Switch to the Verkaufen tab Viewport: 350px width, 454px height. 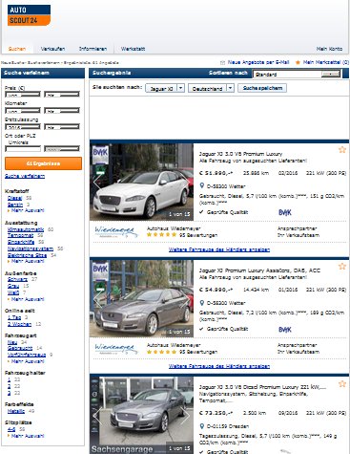52,49
